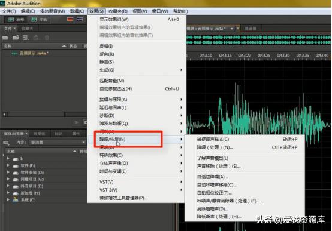Expand the 系统 (C:) drive node
332x231 pixels.
pyautogui.click(x=8, y=199)
